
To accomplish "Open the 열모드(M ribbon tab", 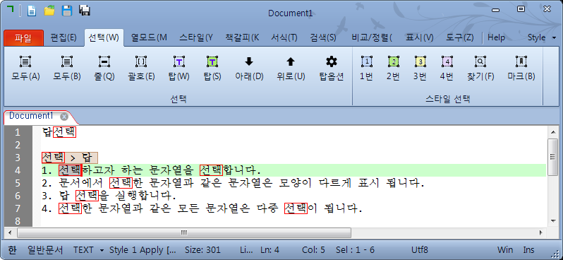I will click(149, 37).
